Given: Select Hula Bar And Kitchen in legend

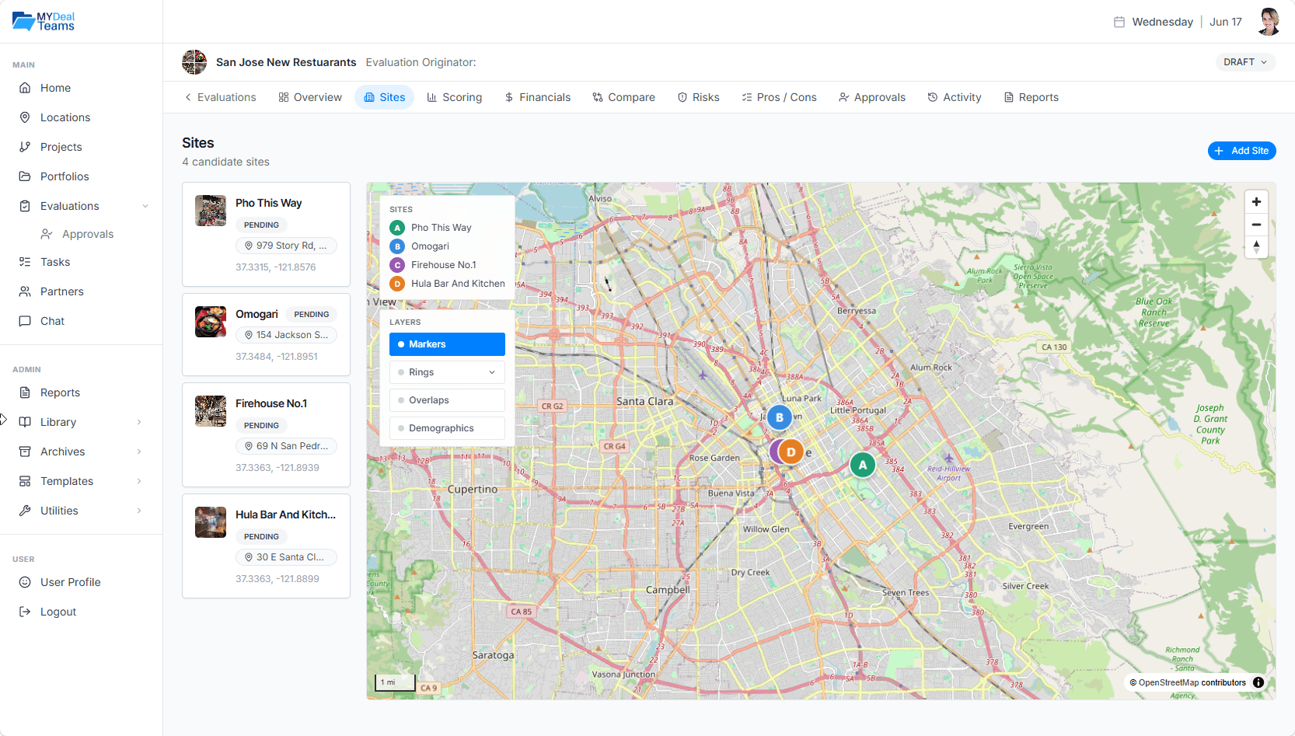Looking at the screenshot, I should point(448,284).
